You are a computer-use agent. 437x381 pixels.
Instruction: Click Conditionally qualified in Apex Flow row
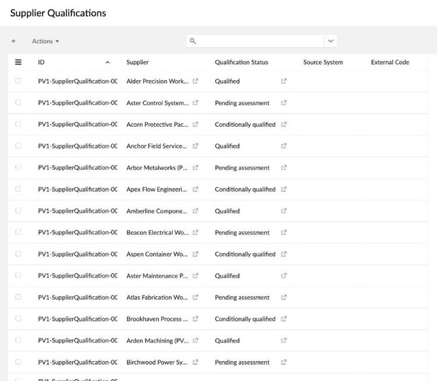tap(245, 189)
